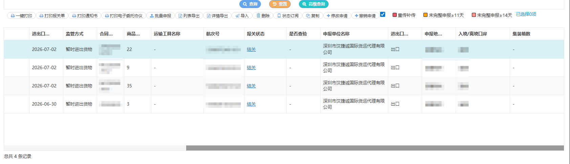The height and width of the screenshot is (164, 570).
Task: Click 批量申报 batch declare upload button
Action: 160,16
